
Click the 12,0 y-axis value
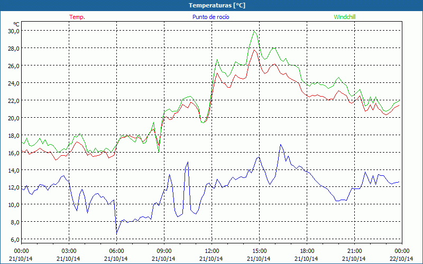click(x=14, y=187)
